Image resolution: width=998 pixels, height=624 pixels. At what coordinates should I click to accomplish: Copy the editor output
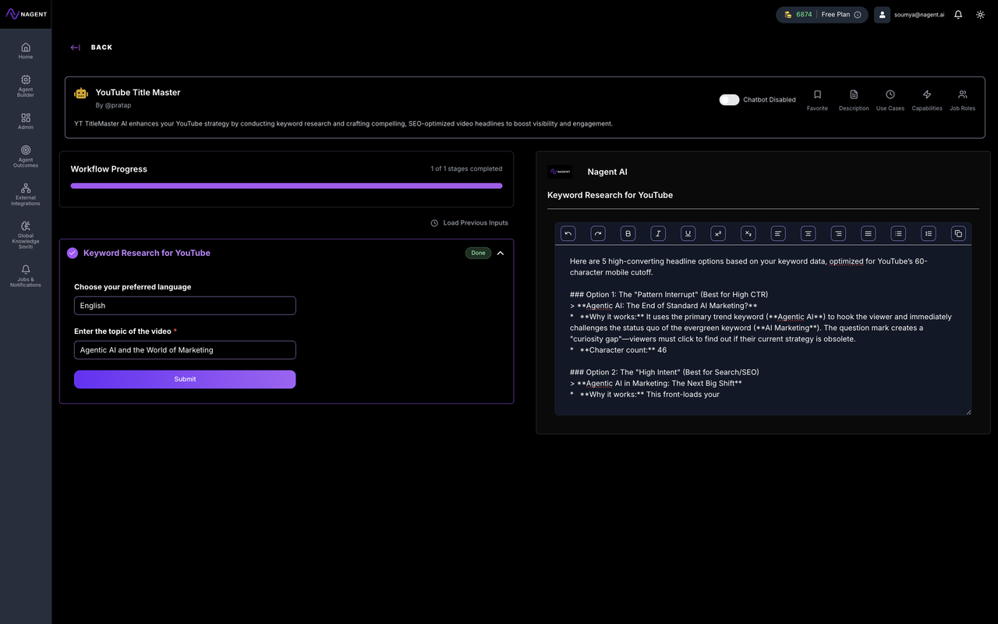pyautogui.click(x=958, y=233)
